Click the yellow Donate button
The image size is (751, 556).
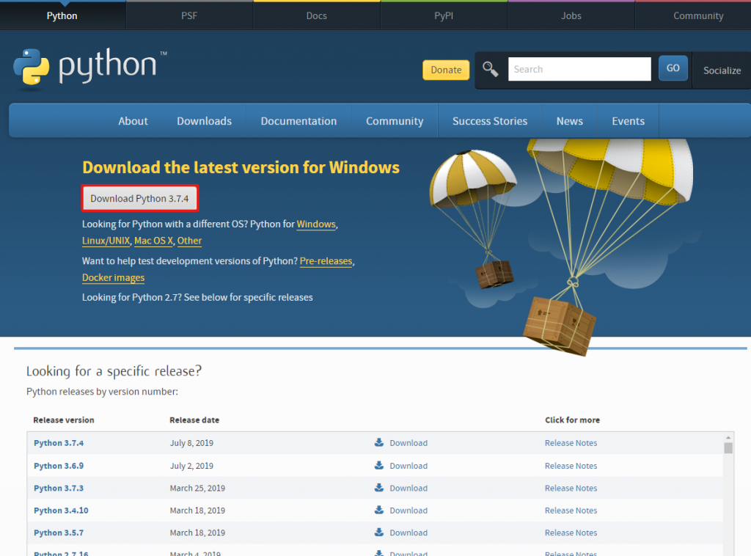(446, 70)
